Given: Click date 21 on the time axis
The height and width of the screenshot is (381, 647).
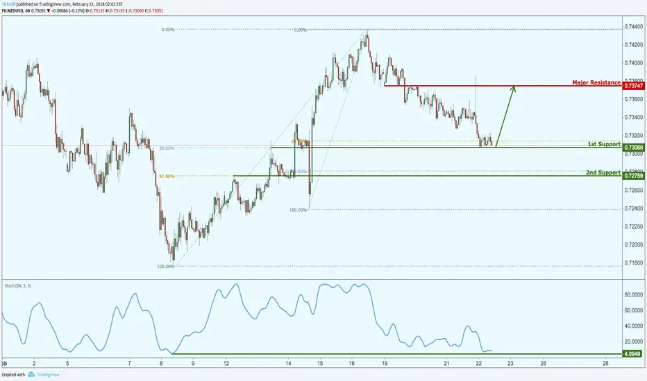Looking at the screenshot, I should [446, 364].
